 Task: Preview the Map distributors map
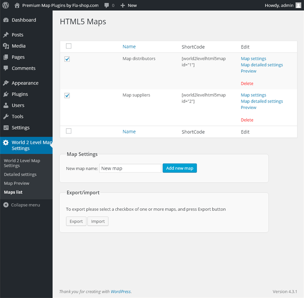pos(249,71)
